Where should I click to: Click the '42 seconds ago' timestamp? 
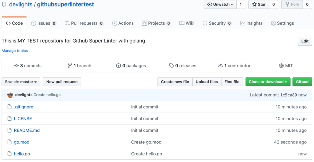coord(290,142)
